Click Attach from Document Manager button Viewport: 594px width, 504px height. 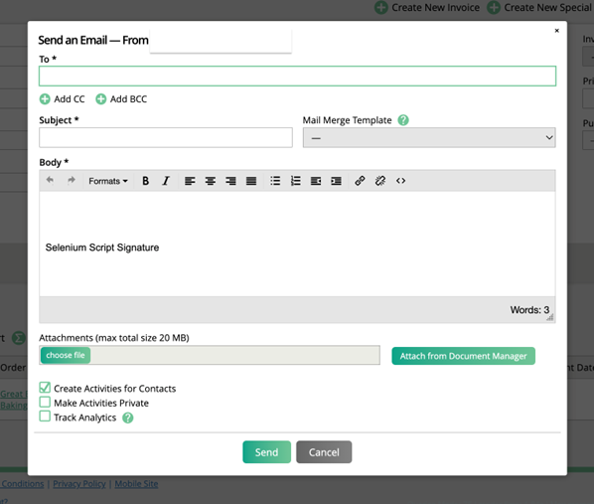click(463, 356)
